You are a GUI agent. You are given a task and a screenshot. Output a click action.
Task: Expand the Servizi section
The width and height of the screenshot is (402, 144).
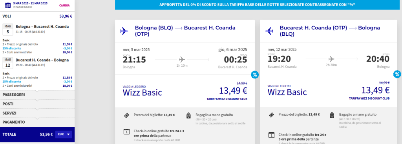37,113
